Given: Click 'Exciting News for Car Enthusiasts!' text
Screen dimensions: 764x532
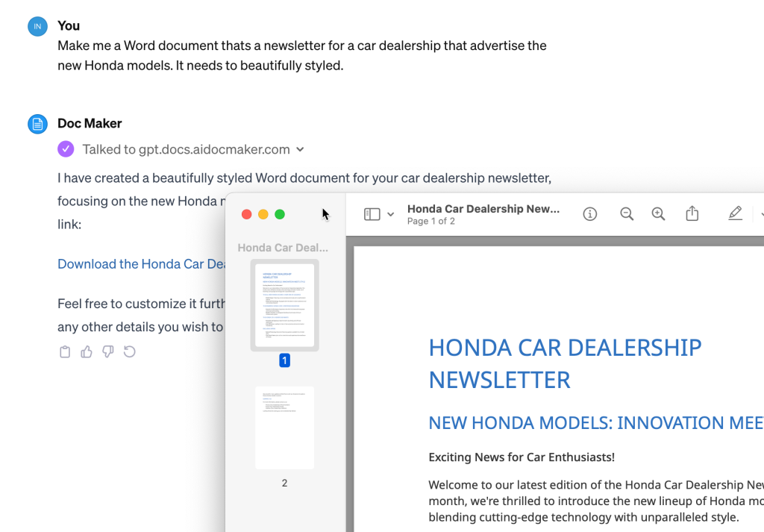Looking at the screenshot, I should point(522,457).
